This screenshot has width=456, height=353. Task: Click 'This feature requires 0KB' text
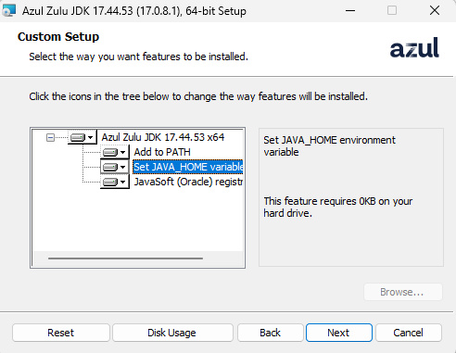pos(337,208)
